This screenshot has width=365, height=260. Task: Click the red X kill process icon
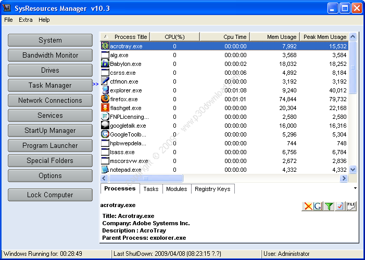click(x=308, y=206)
